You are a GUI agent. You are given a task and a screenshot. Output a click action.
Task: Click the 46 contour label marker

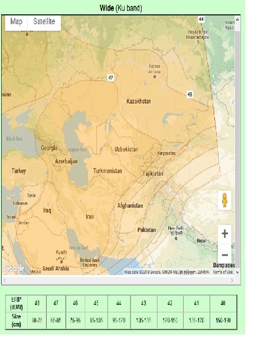coord(190,94)
